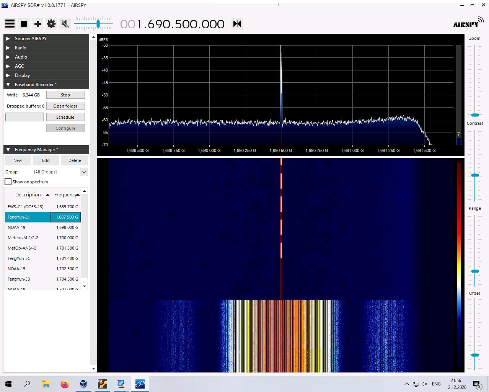Select the Meteor-M 2/2-2 entry
489x392 pixels.
pos(43,238)
